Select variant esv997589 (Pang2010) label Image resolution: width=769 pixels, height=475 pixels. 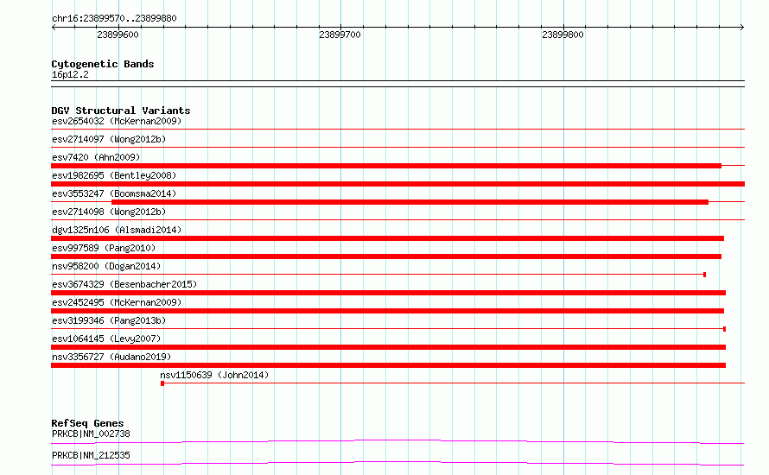104,248
